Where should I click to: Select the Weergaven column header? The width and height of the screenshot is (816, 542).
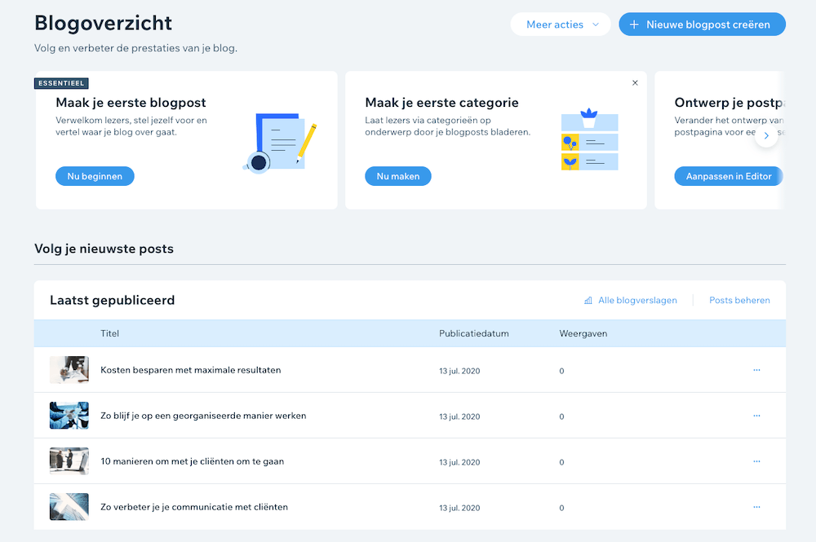coord(583,333)
